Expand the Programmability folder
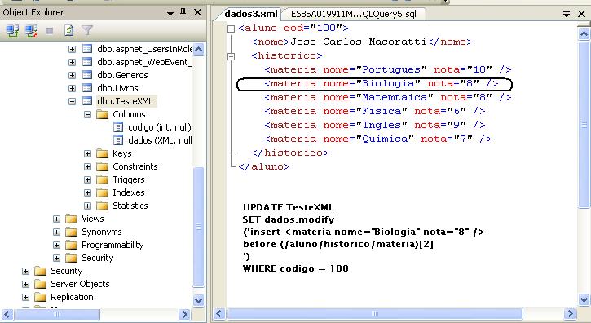The width and height of the screenshot is (591, 323). pos(56,245)
